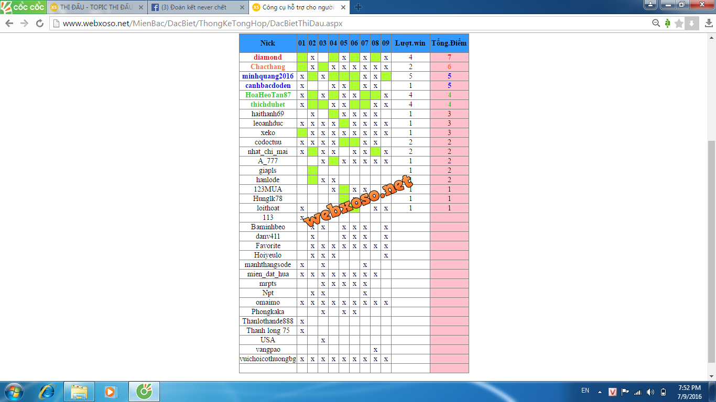This screenshot has height=402, width=716.
Task: Click the nick haithanh69
Action: coord(268,114)
